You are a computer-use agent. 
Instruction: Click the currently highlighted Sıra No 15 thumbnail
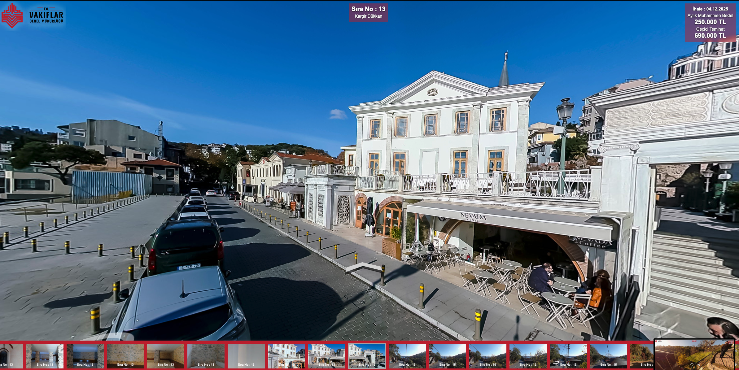(x=367, y=356)
